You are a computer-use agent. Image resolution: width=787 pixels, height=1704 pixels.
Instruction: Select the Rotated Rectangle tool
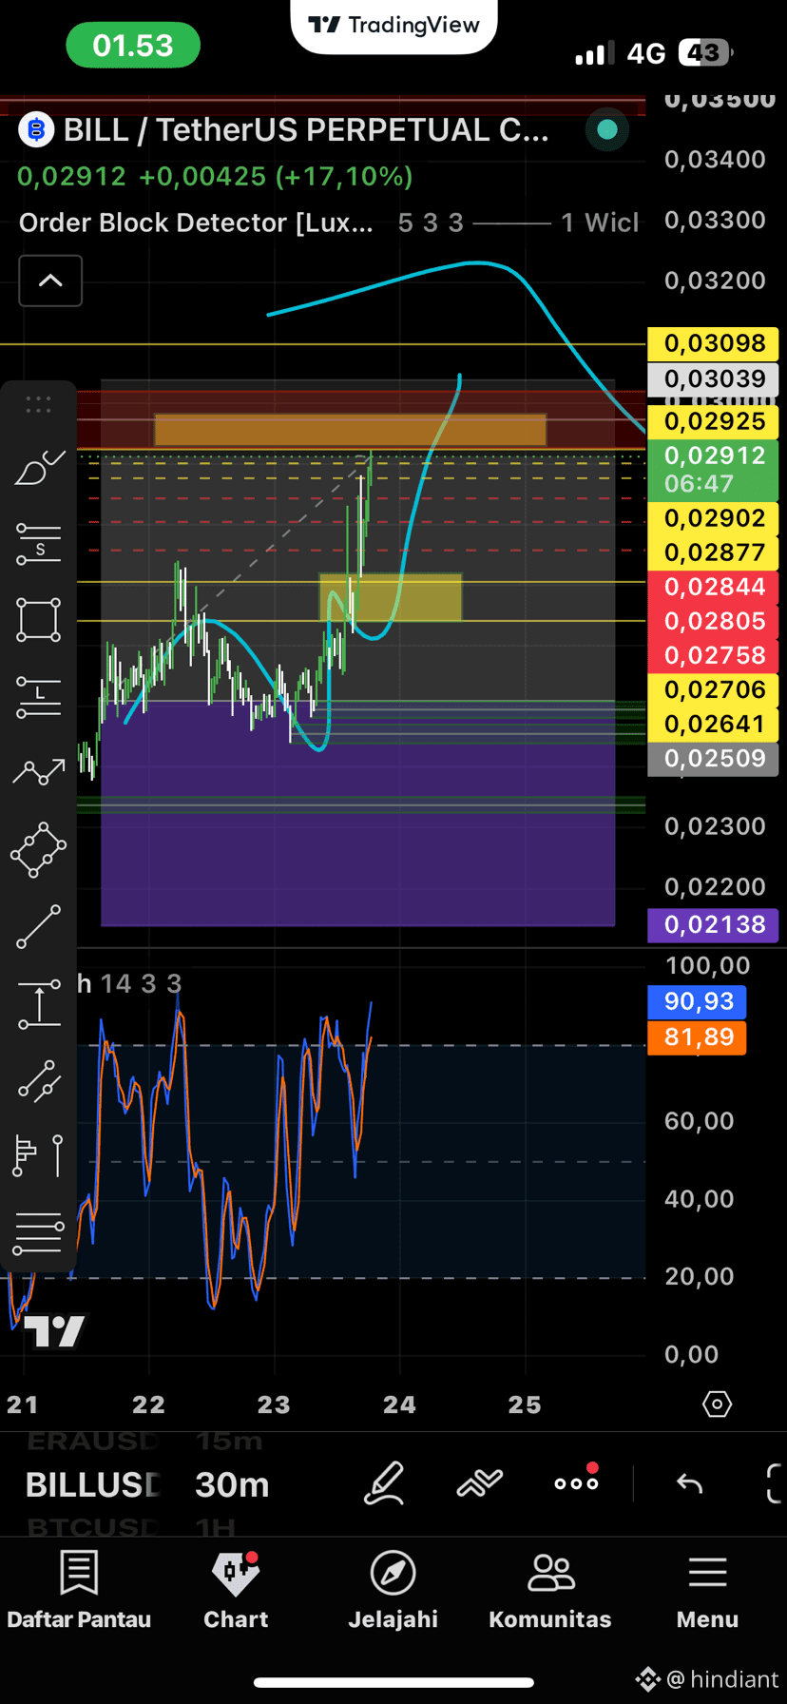coord(38,849)
